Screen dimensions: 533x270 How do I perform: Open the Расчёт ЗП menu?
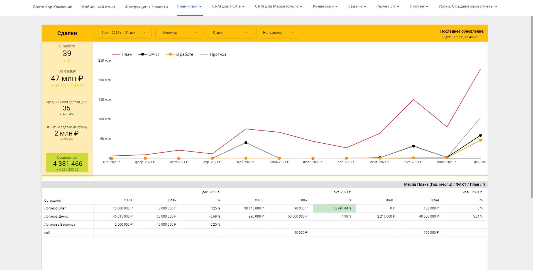tap(387, 6)
